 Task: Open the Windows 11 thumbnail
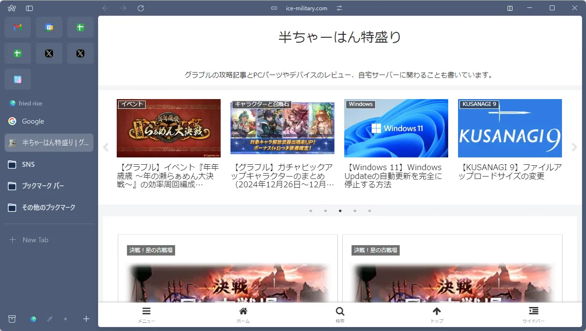[396, 128]
